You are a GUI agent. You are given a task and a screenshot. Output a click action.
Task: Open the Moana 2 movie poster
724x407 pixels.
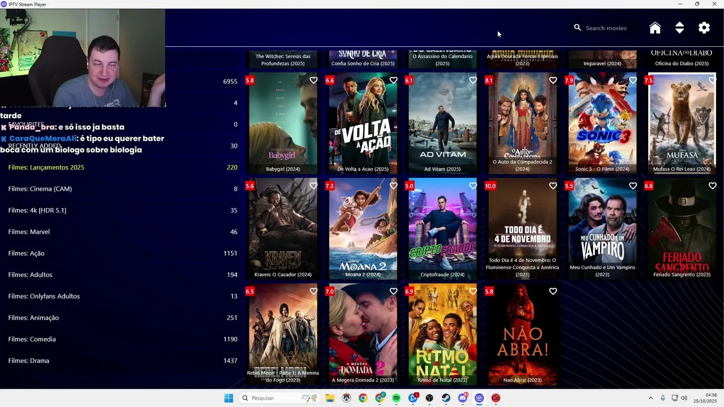[363, 229]
